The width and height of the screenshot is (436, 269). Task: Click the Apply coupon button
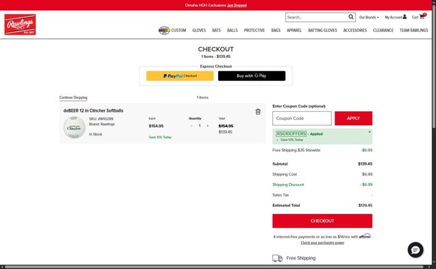coord(354,118)
